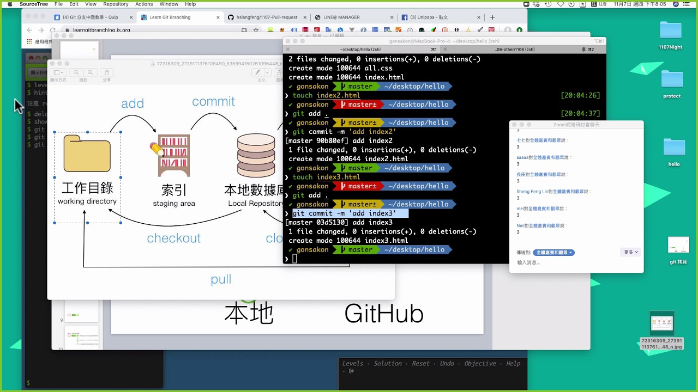The height and width of the screenshot is (392, 698).
Task: Open the Preview view mode dropdown
Action: point(58,72)
